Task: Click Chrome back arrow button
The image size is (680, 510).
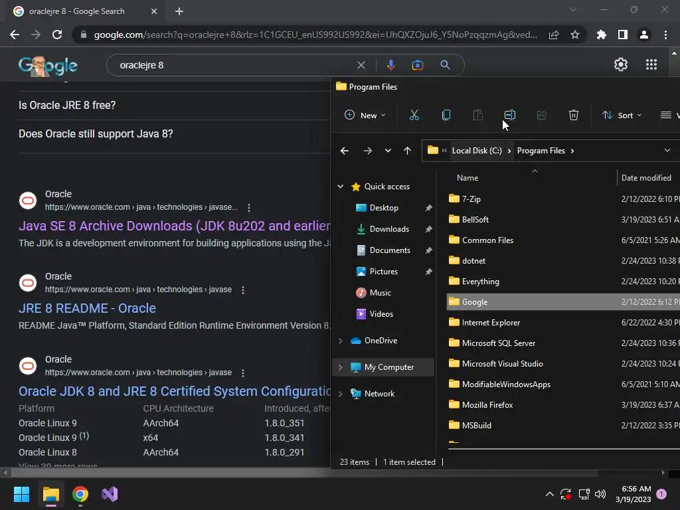Action: (x=15, y=35)
